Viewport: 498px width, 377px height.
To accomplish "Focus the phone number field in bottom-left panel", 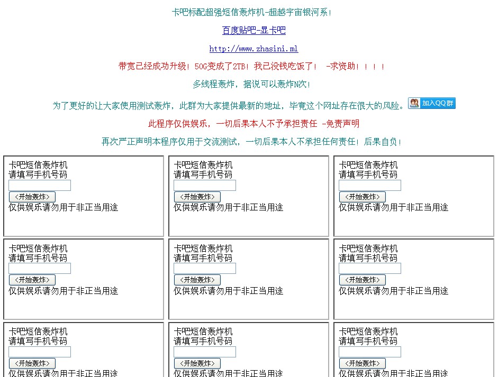I will click(x=40, y=352).
